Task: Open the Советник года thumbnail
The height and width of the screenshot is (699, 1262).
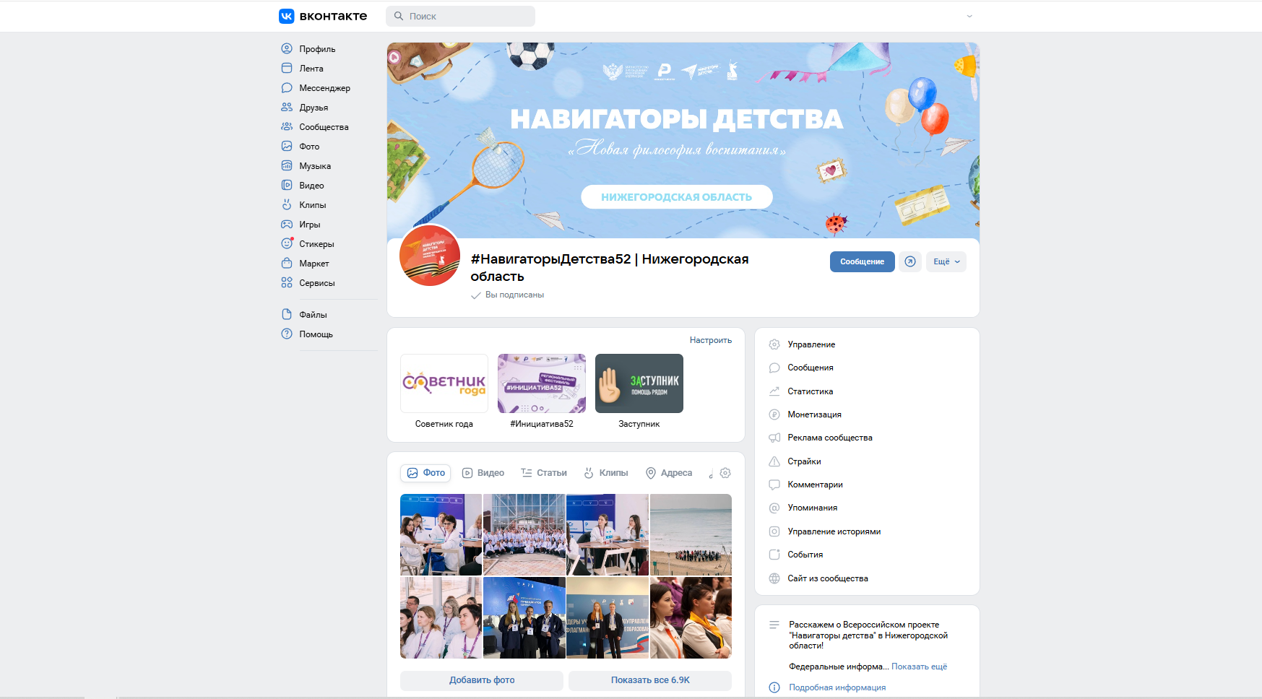Action: click(x=444, y=383)
